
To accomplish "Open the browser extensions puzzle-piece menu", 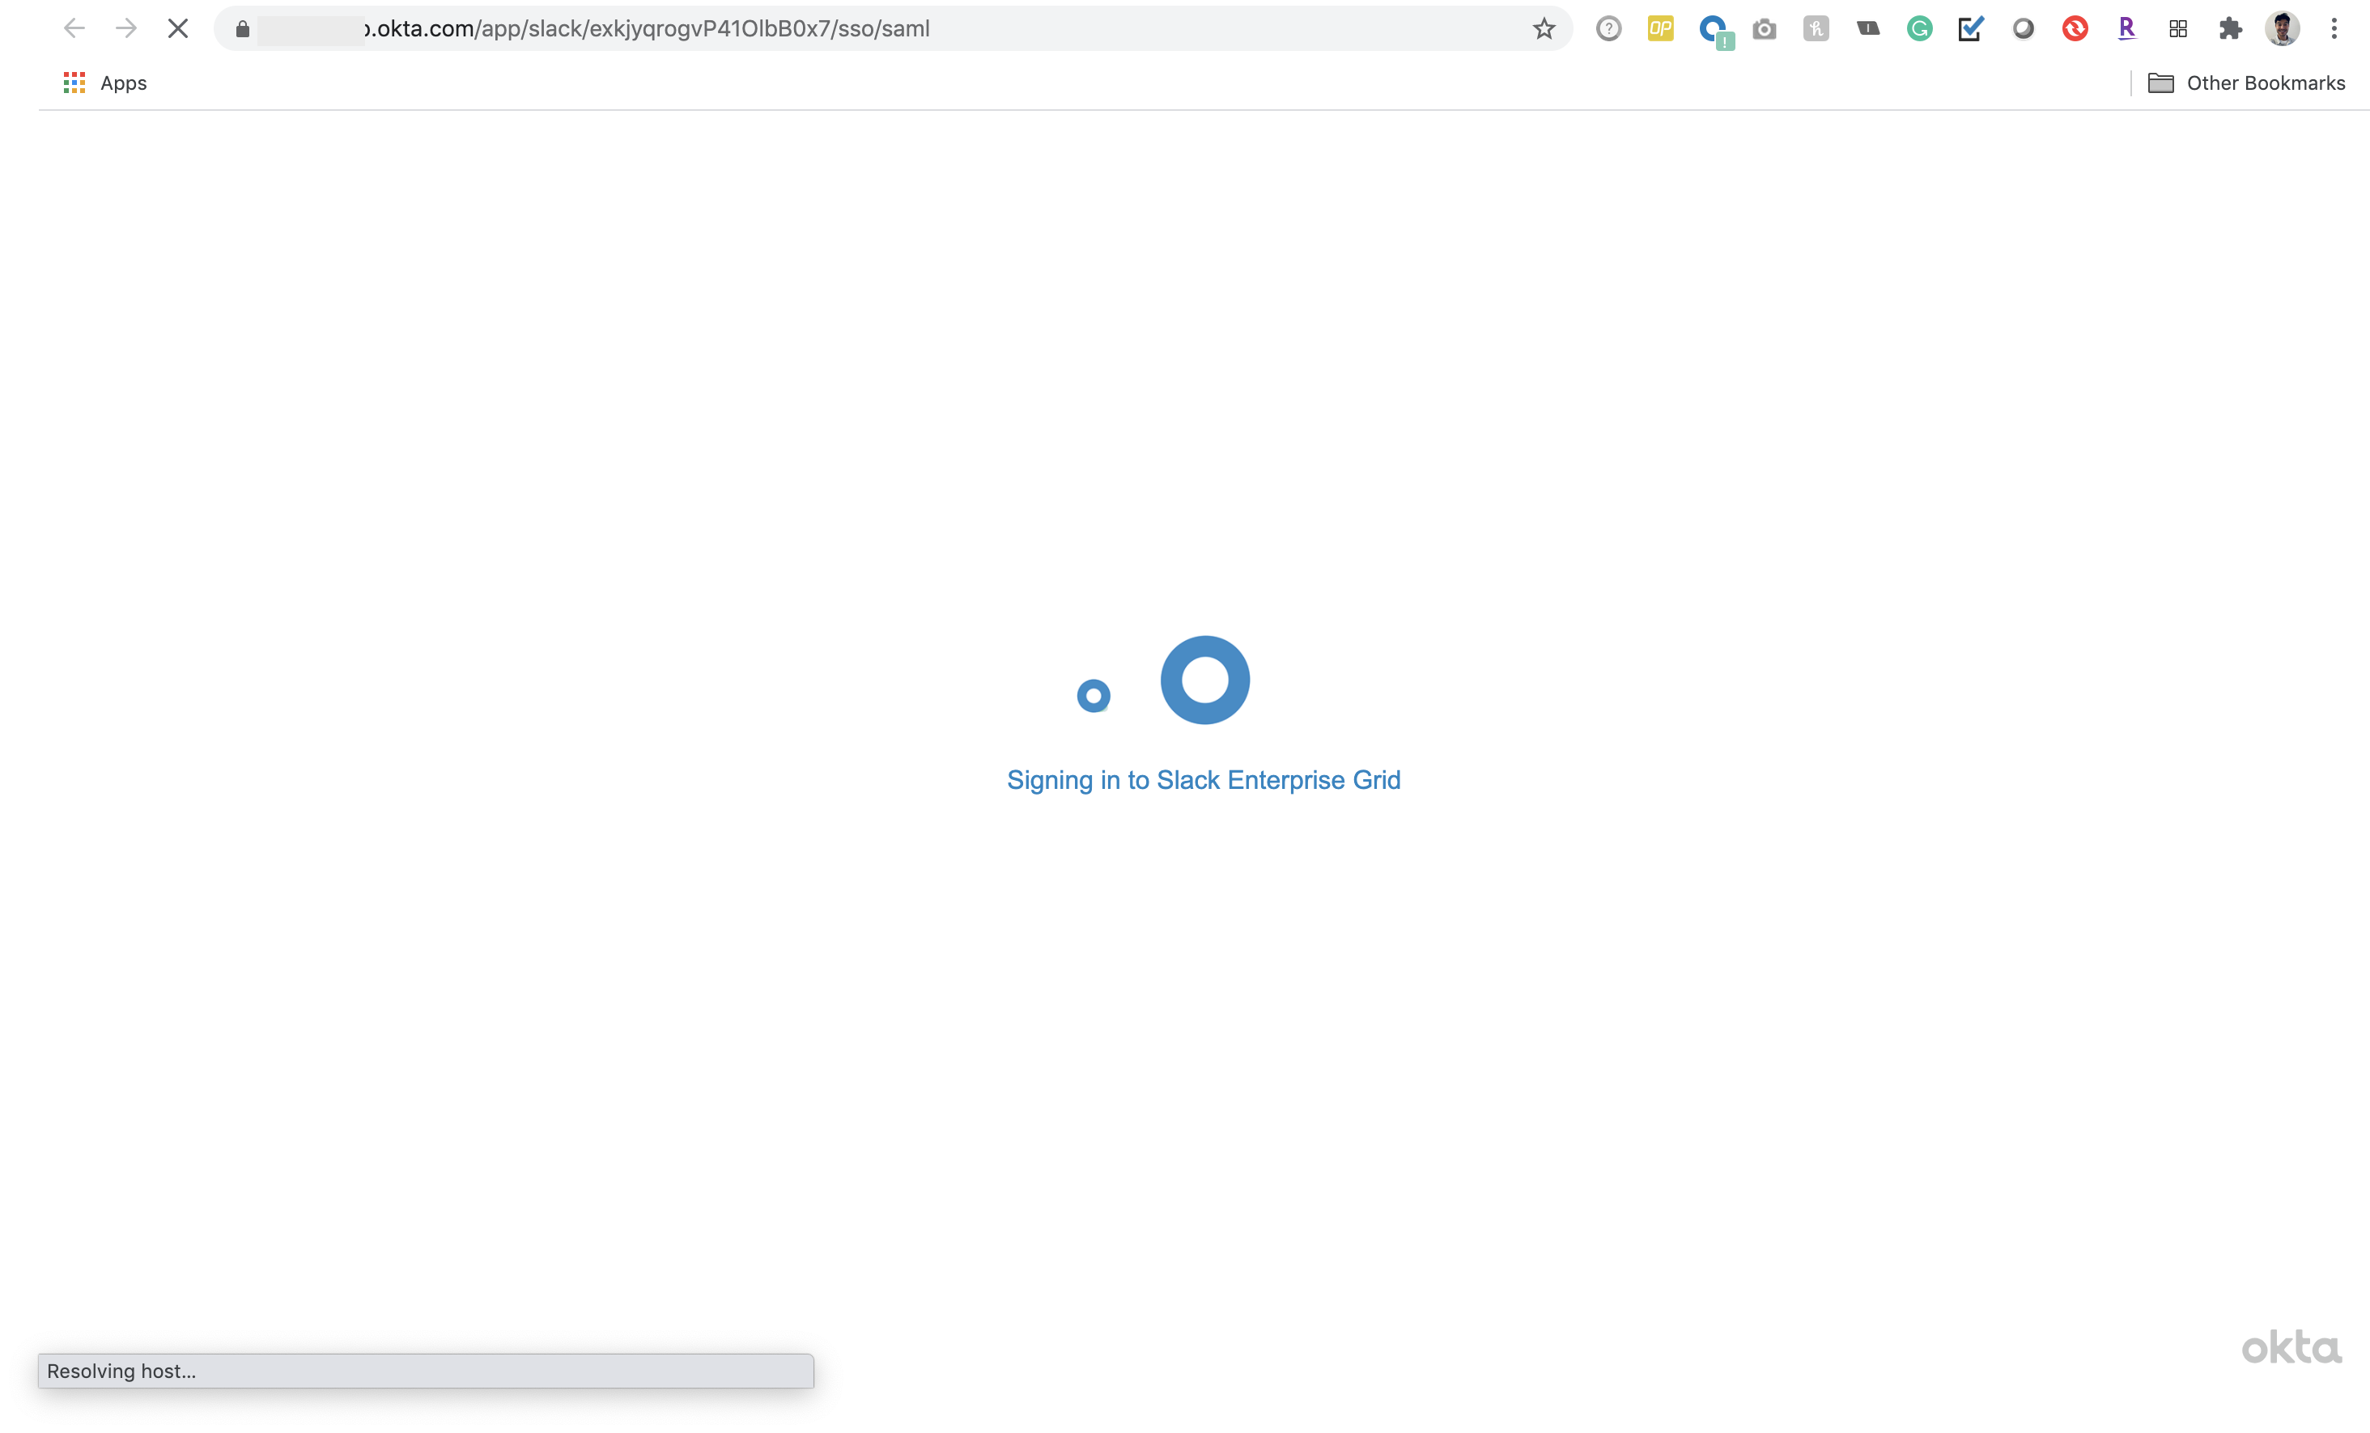I will click(2231, 29).
